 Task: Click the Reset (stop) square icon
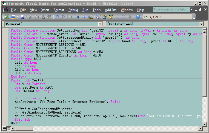[x=84, y=17]
